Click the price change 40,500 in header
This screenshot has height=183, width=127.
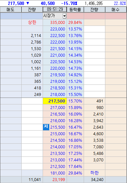pyautogui.click(x=48, y=3)
